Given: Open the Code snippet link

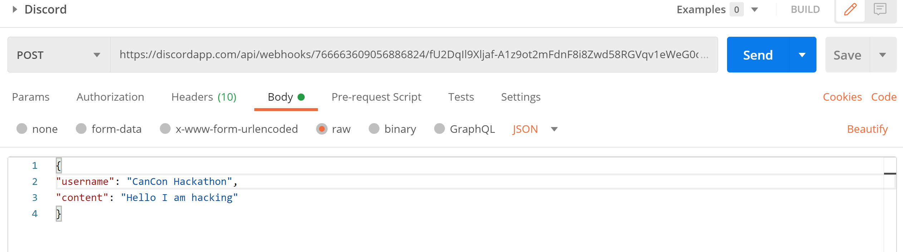Looking at the screenshot, I should pyautogui.click(x=884, y=97).
